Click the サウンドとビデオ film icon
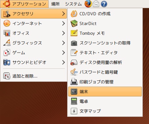 click(7, 62)
